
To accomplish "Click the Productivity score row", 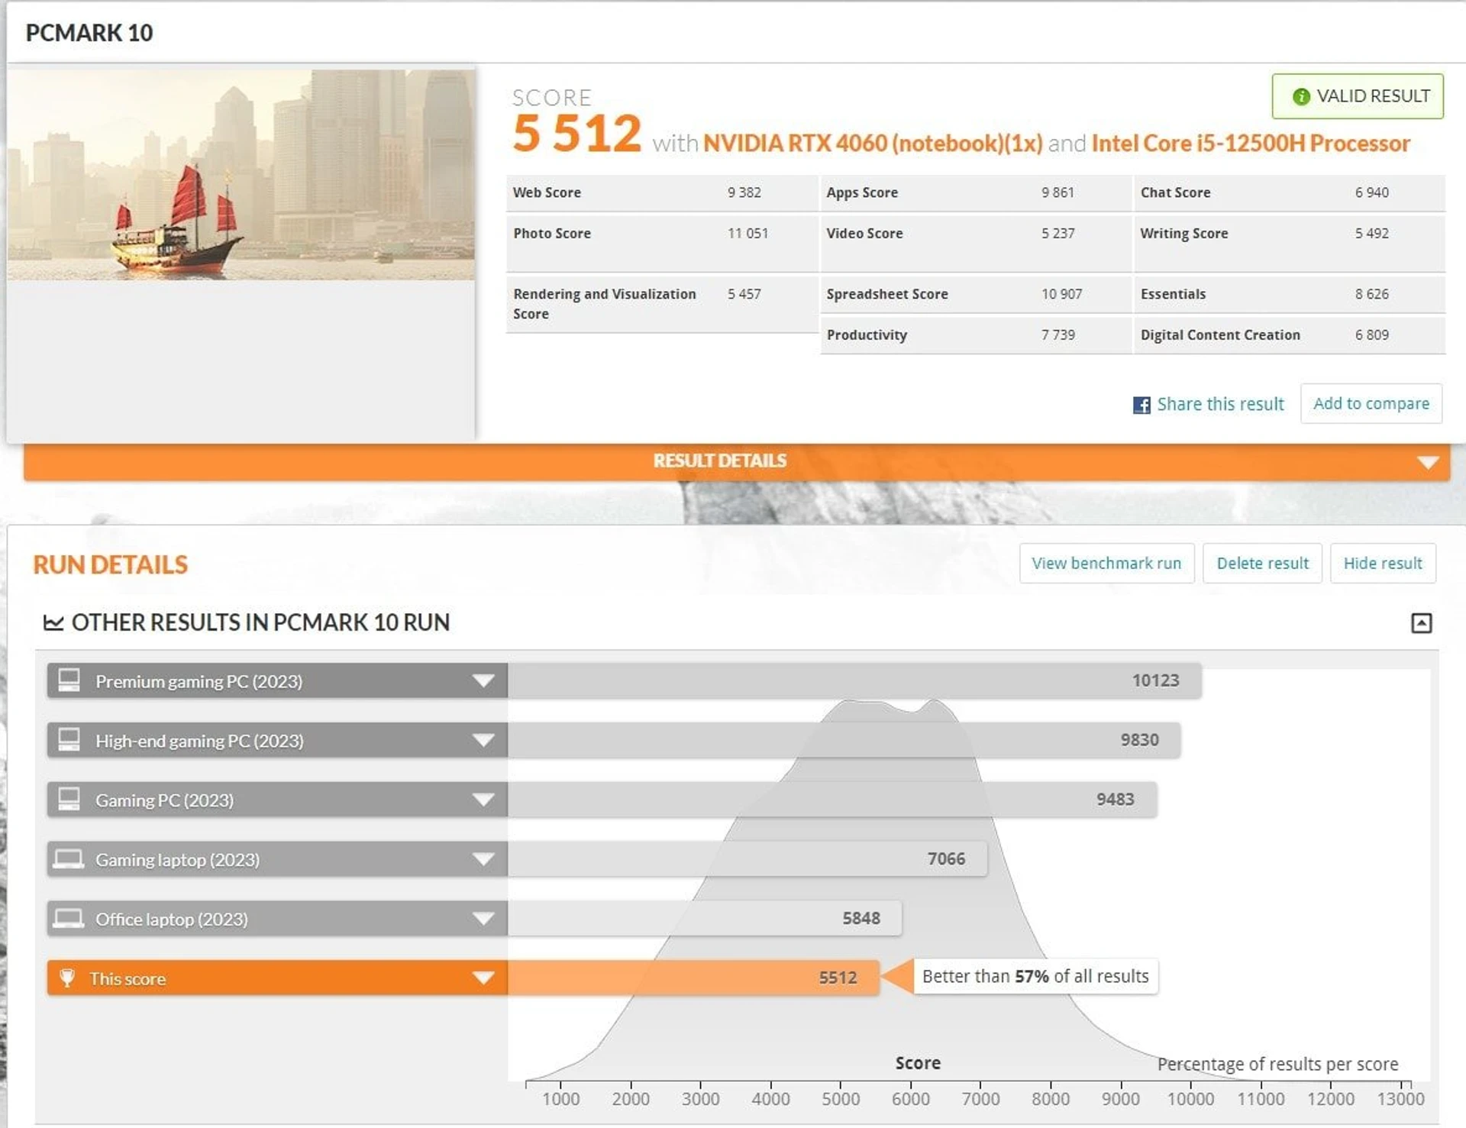I will click(x=976, y=335).
